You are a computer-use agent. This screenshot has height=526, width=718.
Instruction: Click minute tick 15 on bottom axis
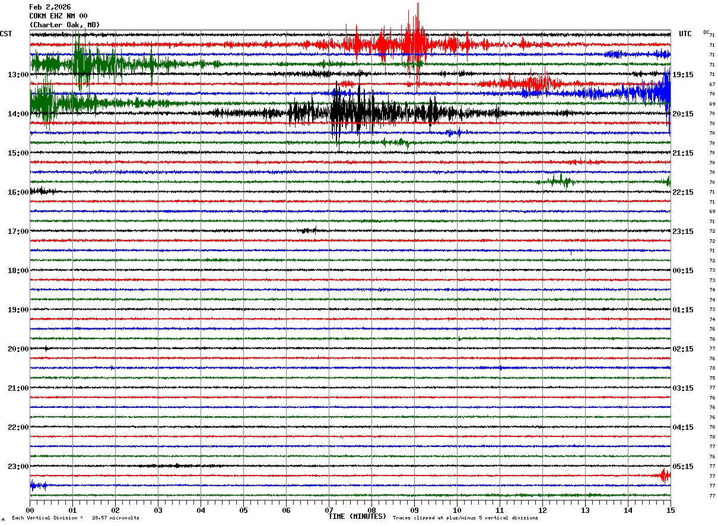coord(670,510)
